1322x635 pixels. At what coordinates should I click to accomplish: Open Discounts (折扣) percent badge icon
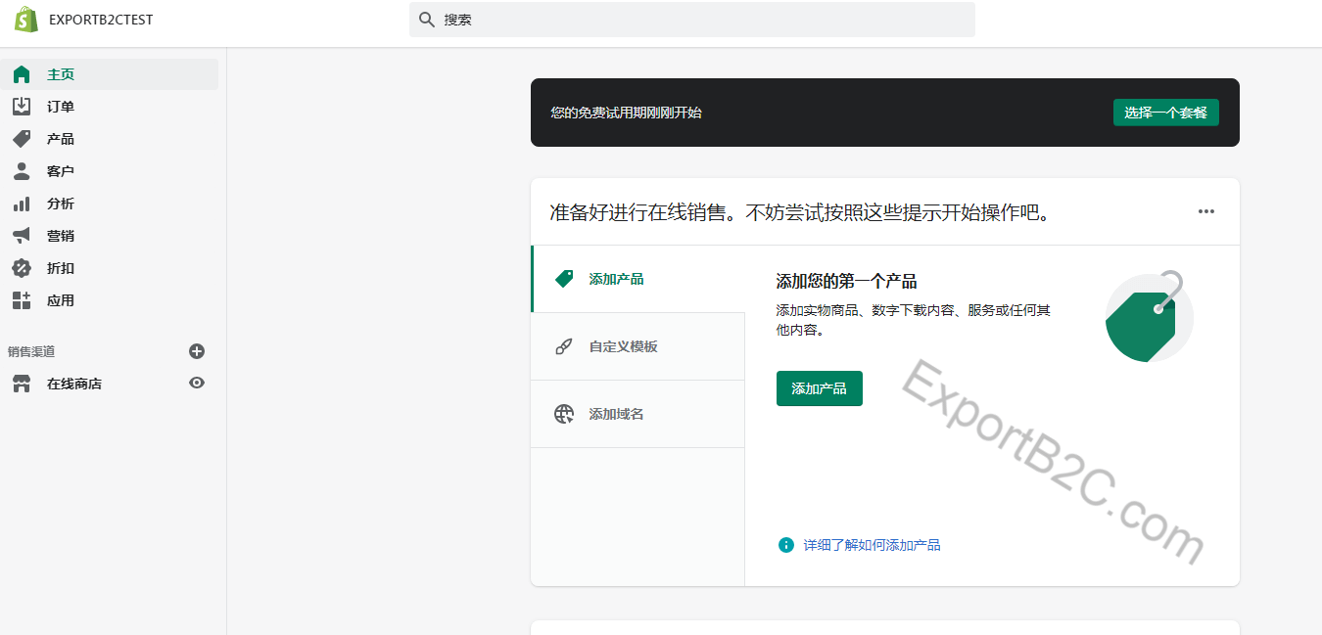pos(22,268)
